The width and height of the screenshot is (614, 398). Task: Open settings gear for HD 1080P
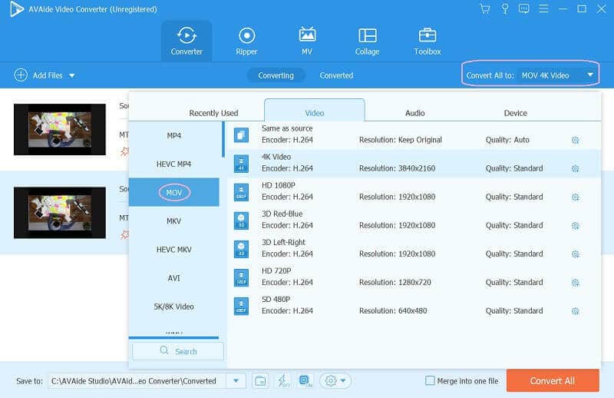pos(575,197)
